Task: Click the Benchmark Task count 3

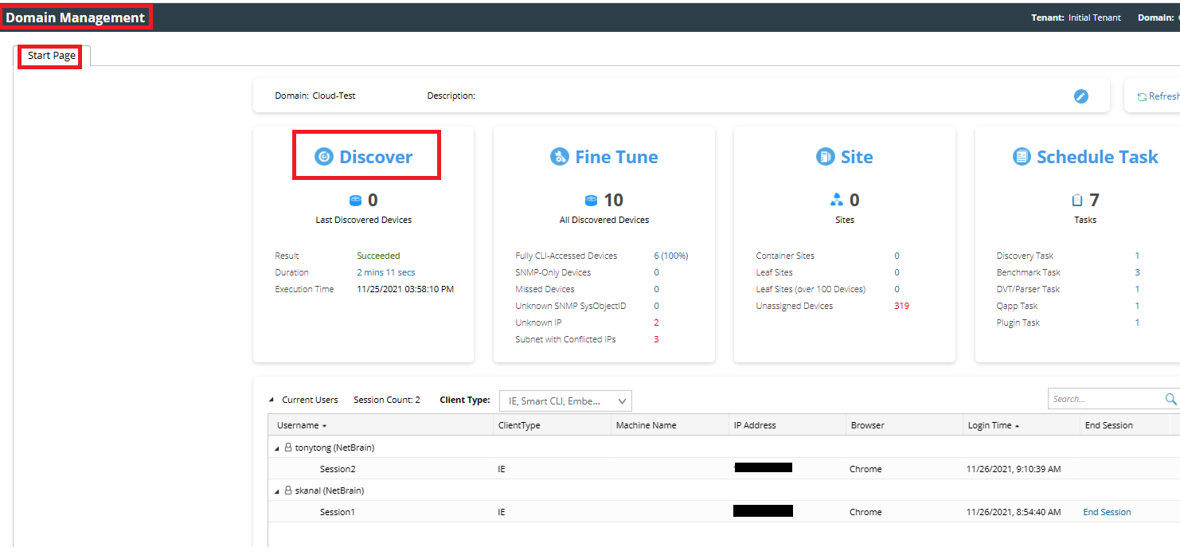Action: pyautogui.click(x=1137, y=272)
